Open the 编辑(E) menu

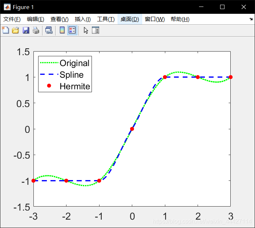pyautogui.click(x=36, y=19)
